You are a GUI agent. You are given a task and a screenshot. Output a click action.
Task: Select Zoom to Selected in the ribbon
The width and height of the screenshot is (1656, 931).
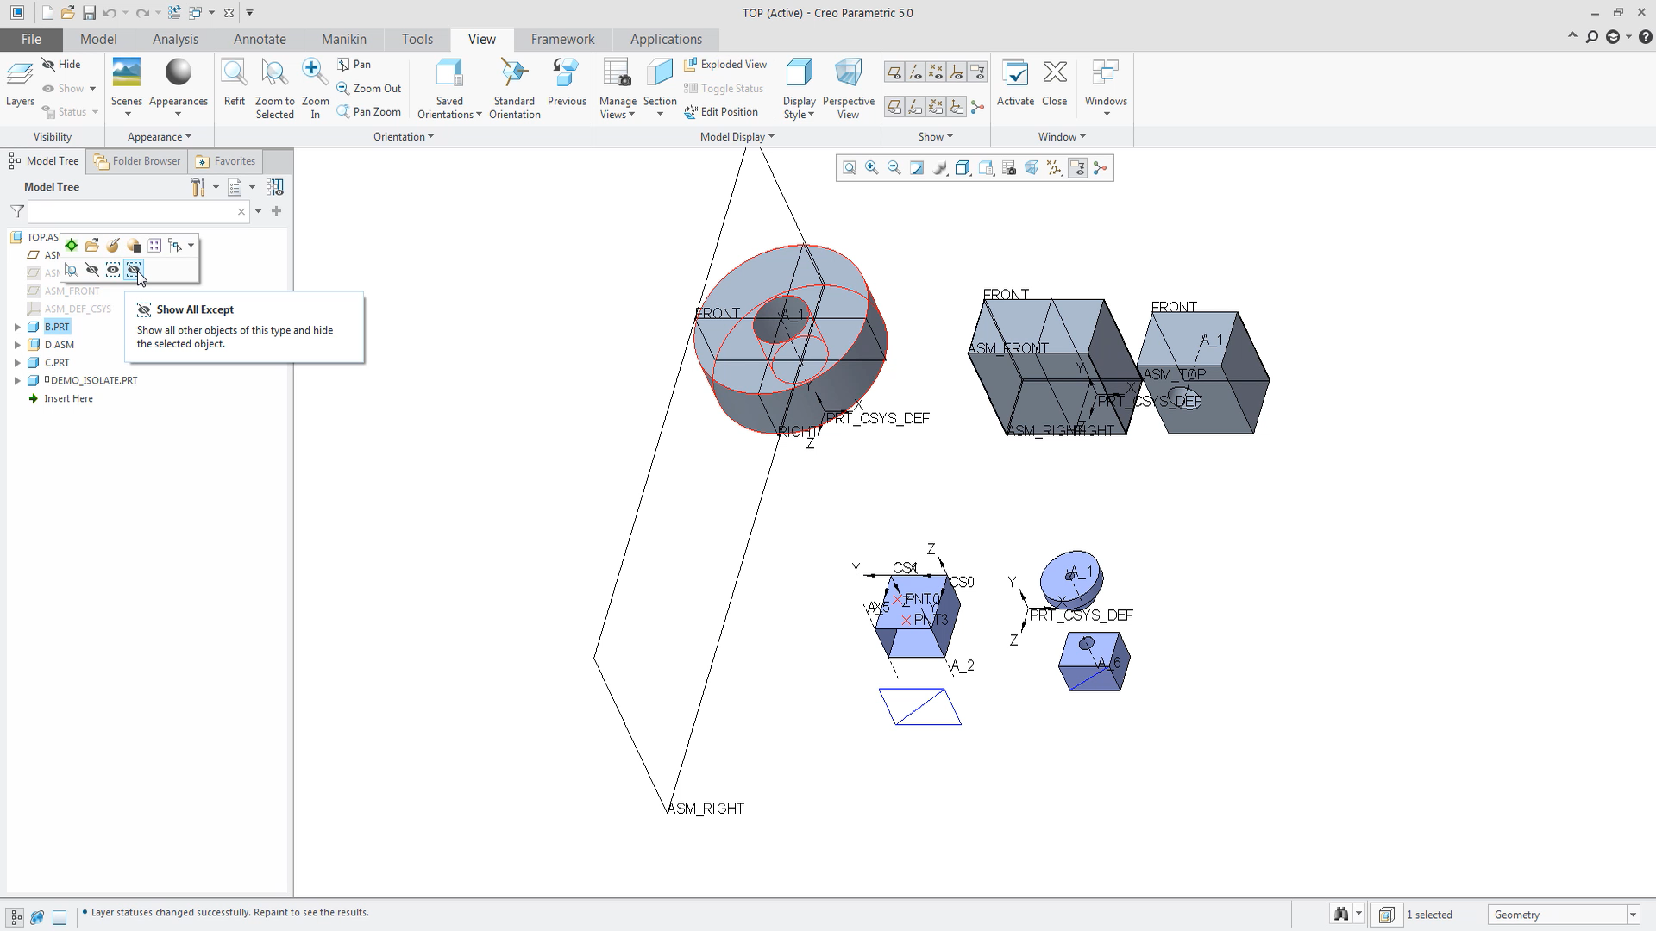point(274,89)
